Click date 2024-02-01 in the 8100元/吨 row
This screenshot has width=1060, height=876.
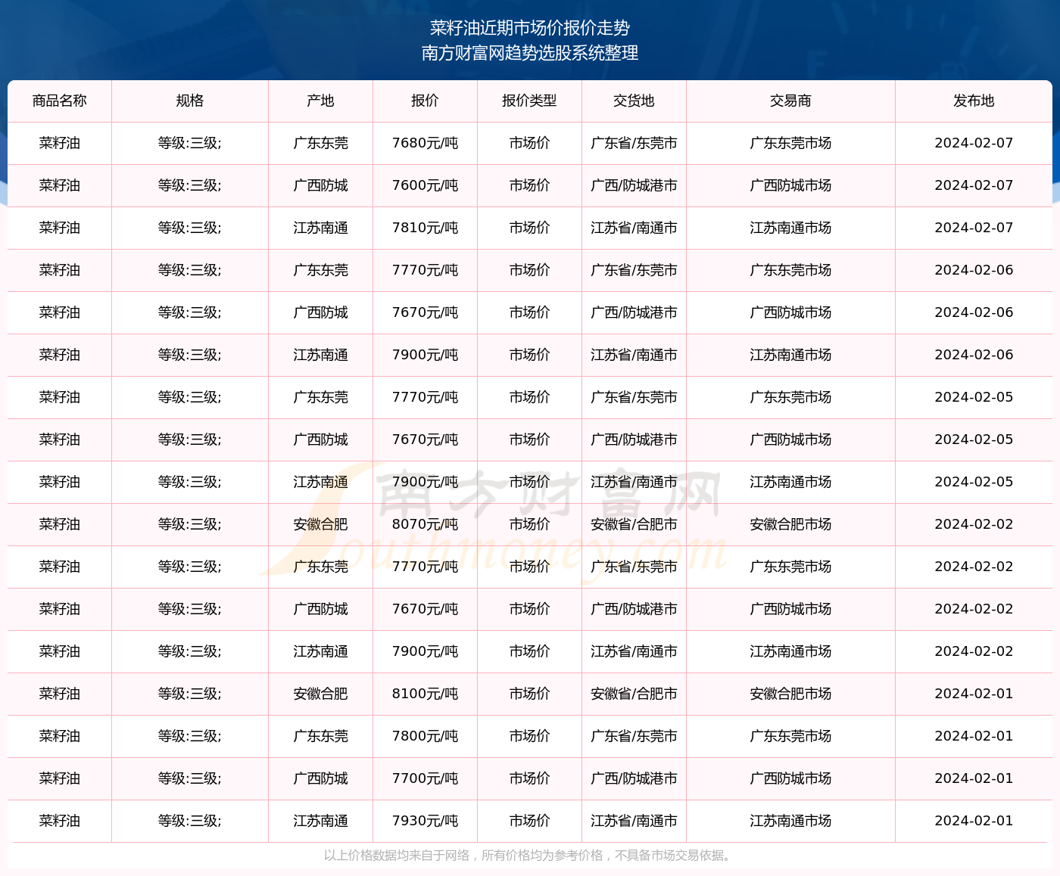click(x=974, y=694)
